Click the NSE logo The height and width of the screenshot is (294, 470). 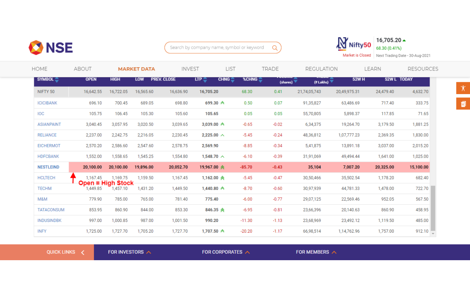coord(50,47)
